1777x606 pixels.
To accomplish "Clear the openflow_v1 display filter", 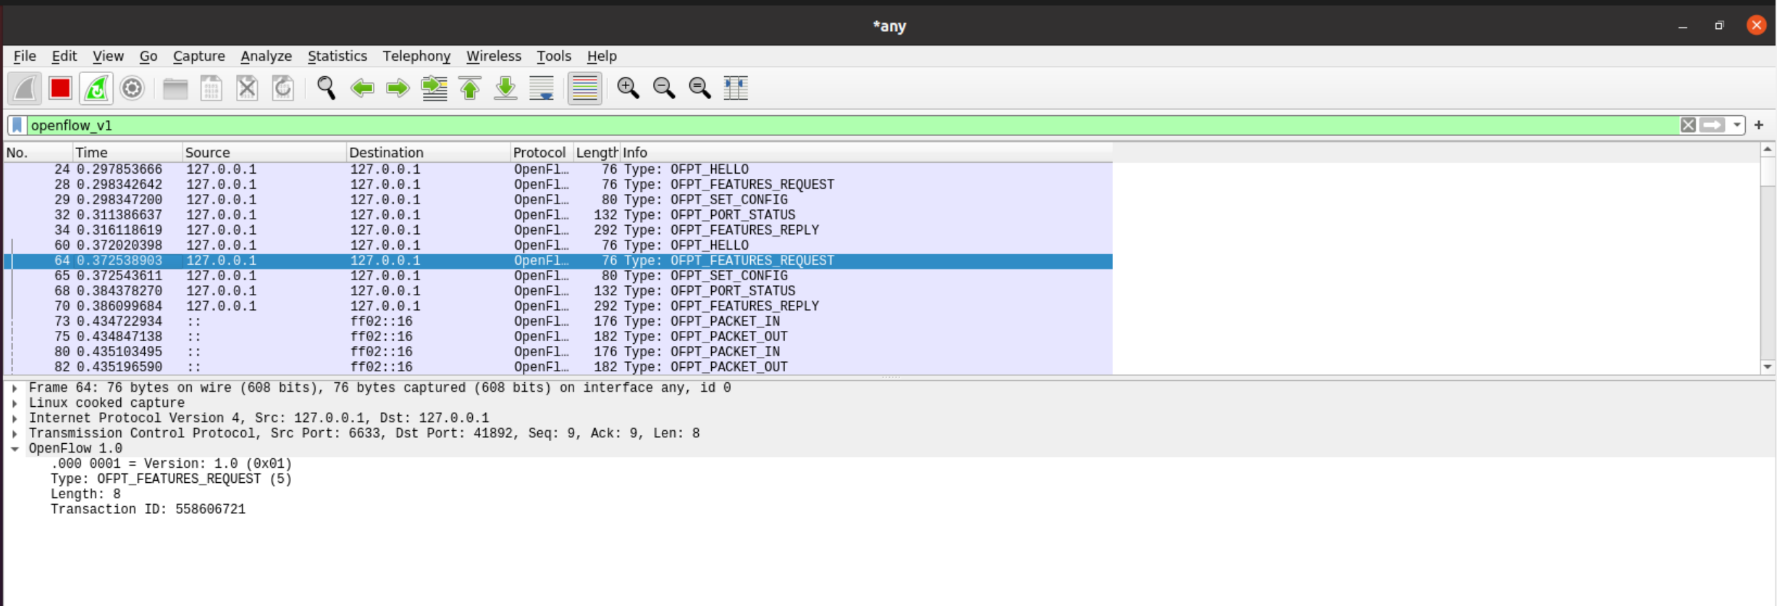I will point(1688,125).
